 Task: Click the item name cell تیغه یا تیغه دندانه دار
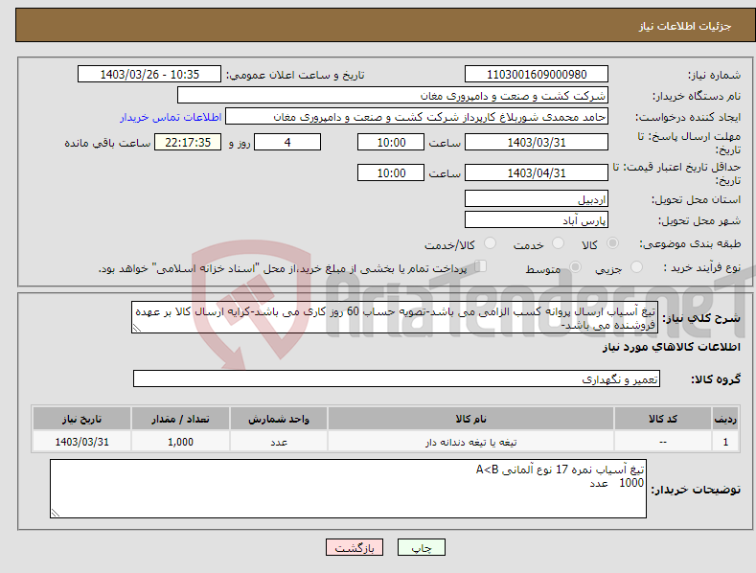pos(470,442)
